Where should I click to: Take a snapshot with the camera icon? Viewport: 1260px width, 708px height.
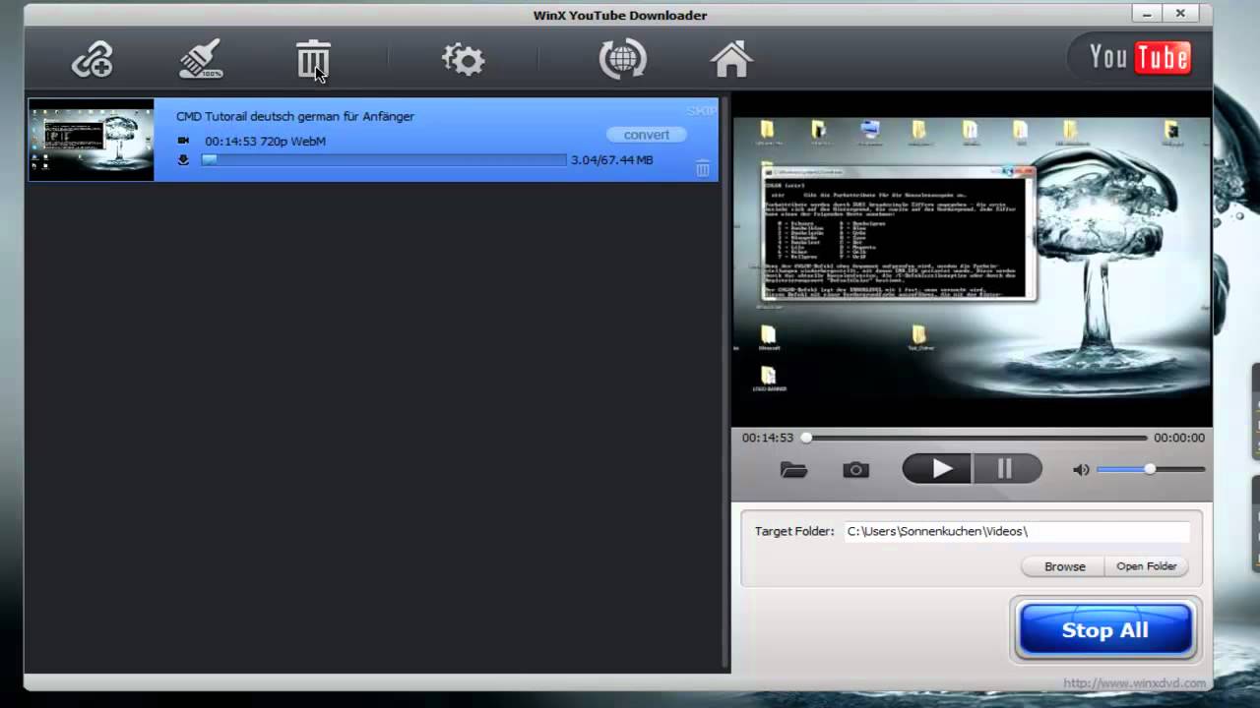coord(855,470)
